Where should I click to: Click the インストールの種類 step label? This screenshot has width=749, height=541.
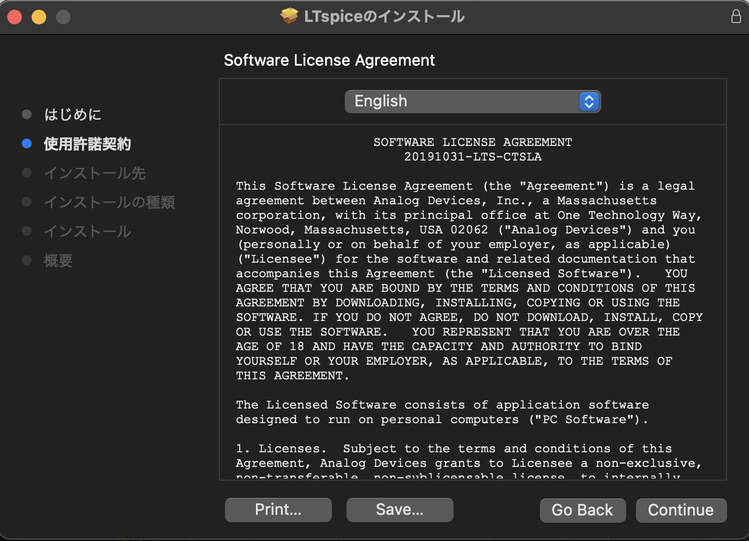click(109, 202)
